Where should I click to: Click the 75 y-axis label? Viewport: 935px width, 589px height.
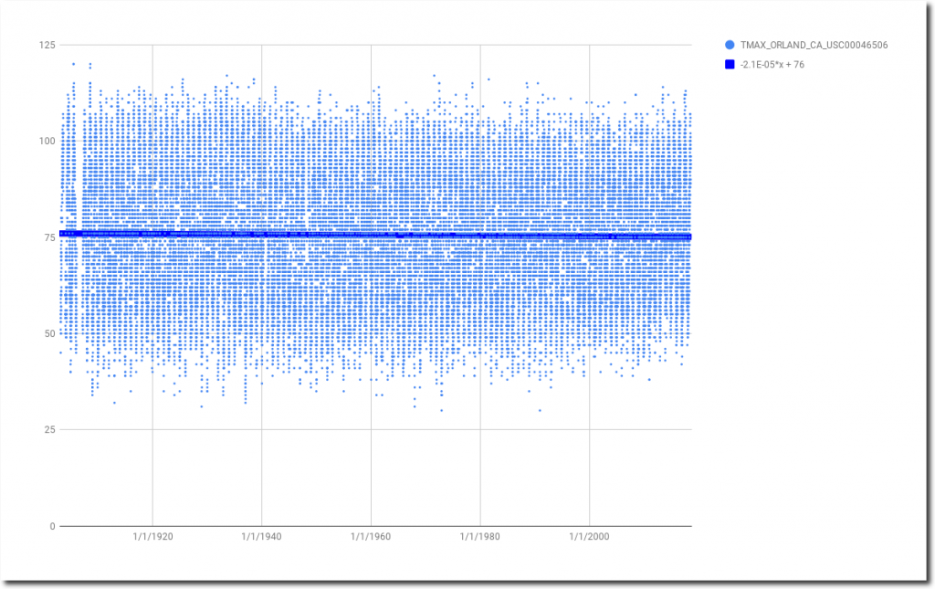(46, 237)
